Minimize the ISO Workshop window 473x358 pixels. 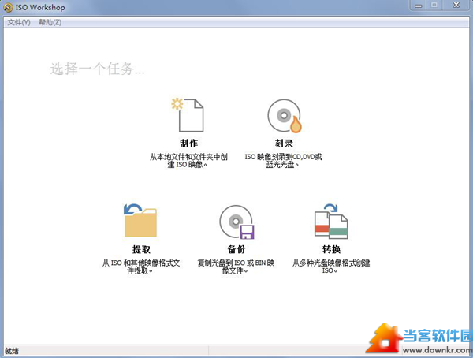coord(418,6)
